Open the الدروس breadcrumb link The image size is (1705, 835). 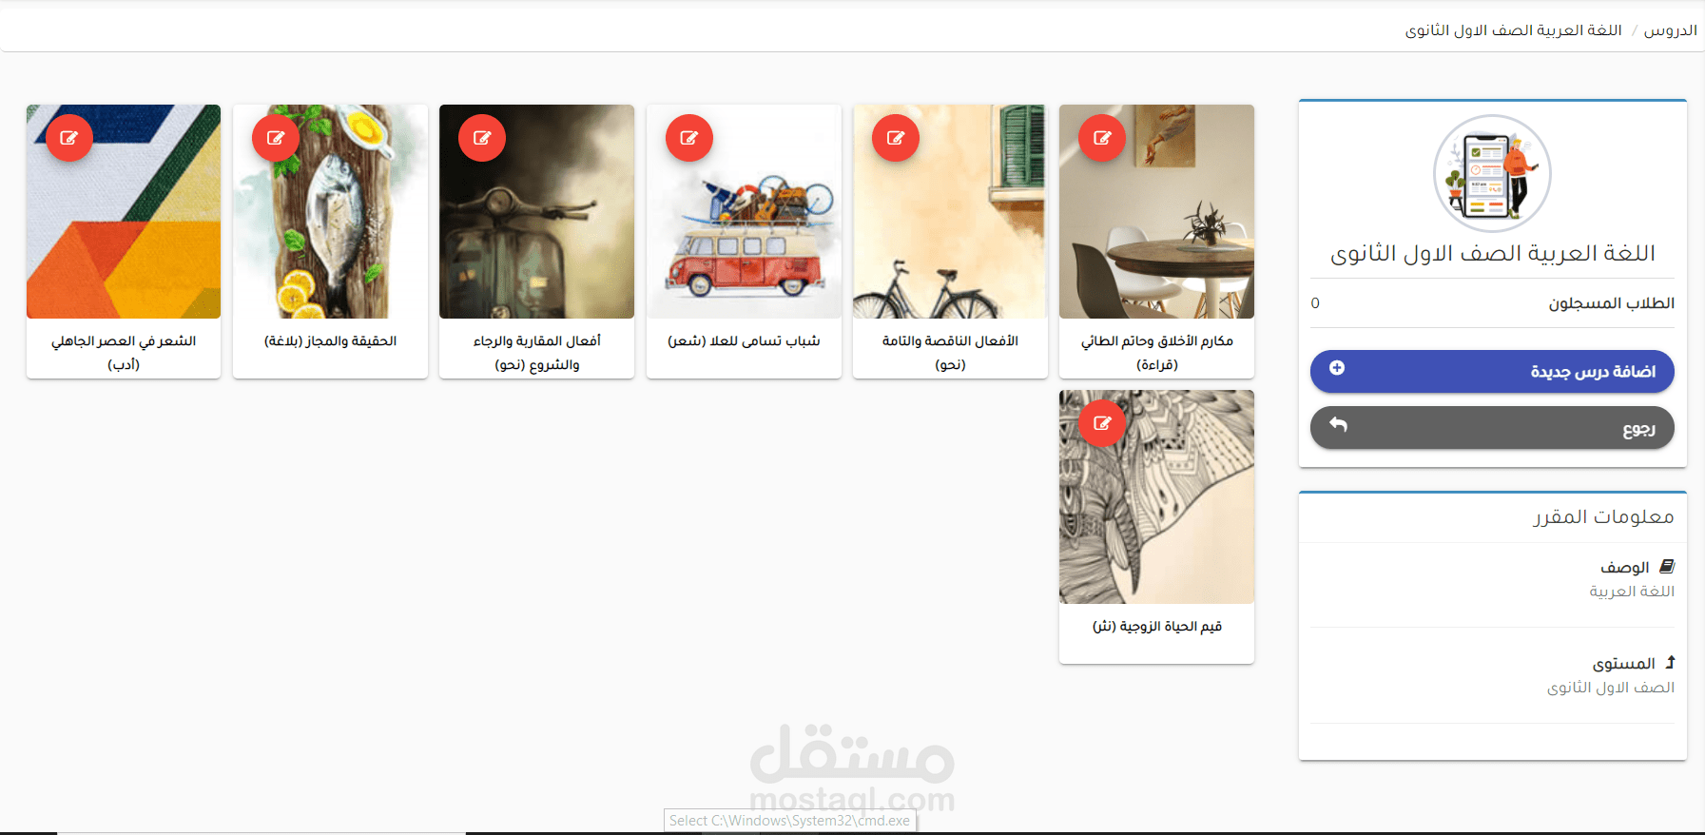pos(1670,30)
